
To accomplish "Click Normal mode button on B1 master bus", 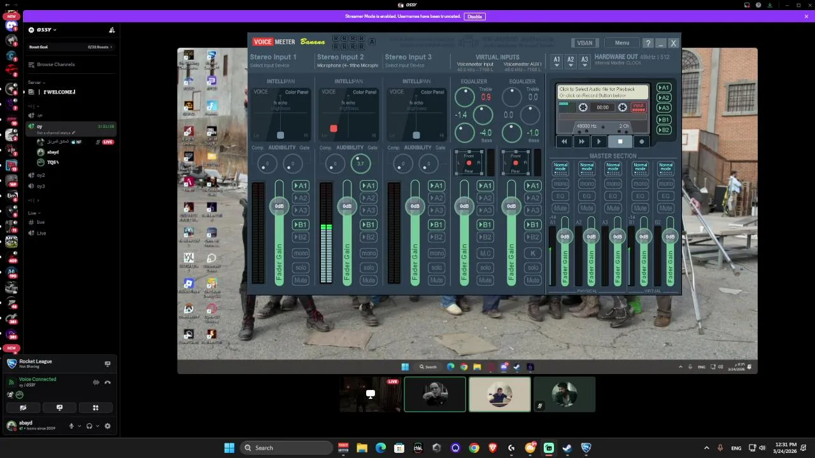I will point(639,167).
